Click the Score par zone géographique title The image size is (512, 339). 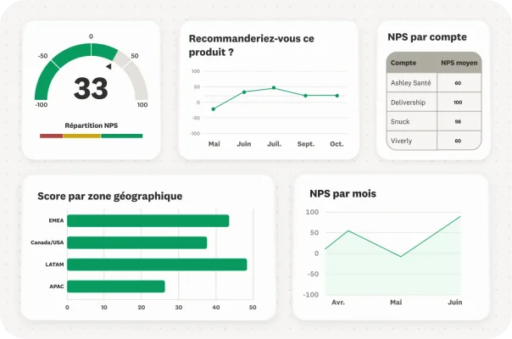[x=109, y=196]
